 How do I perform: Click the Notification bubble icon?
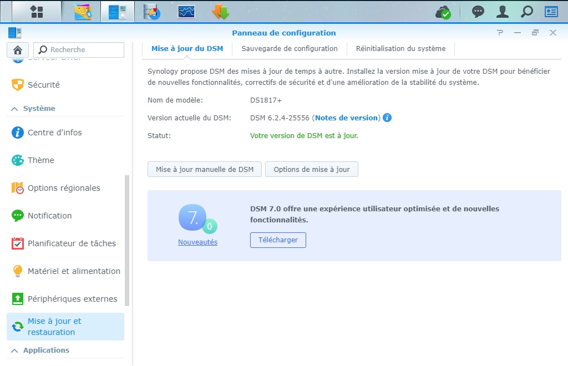(17, 216)
